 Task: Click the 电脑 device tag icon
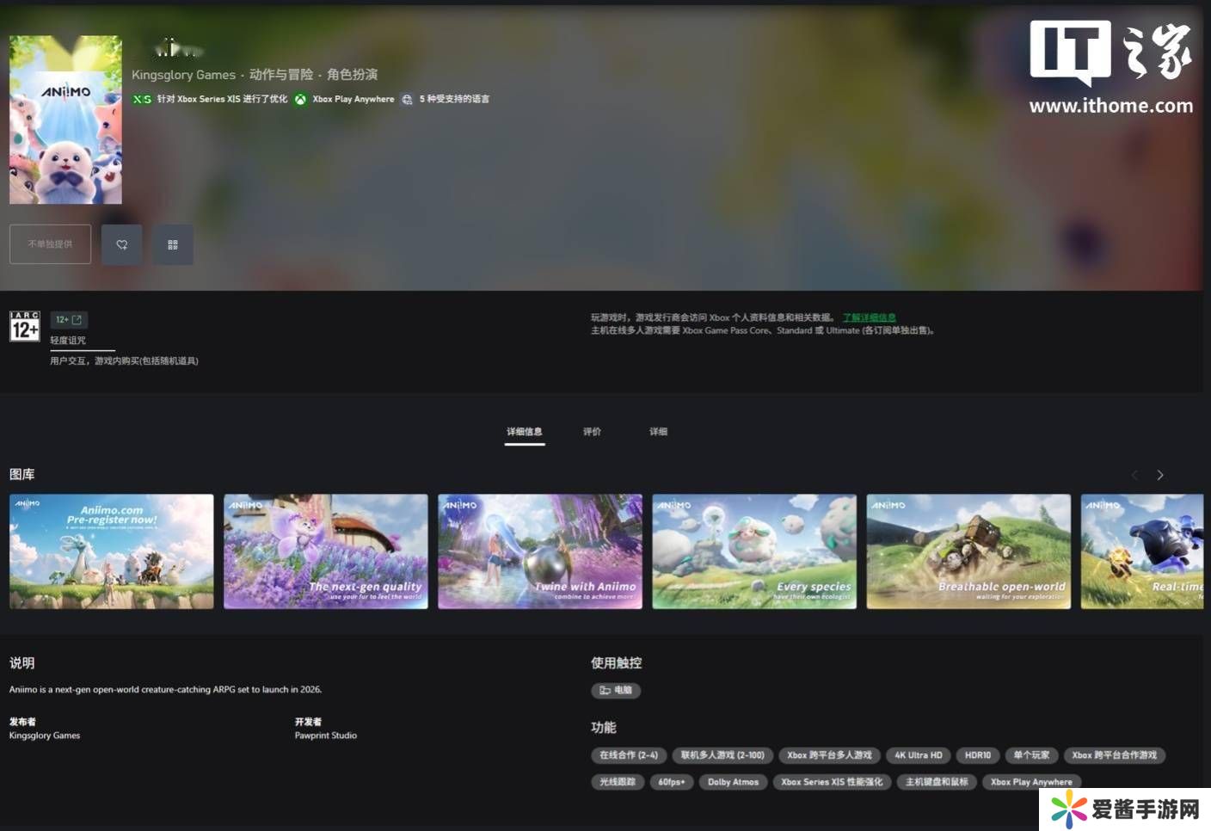(605, 690)
